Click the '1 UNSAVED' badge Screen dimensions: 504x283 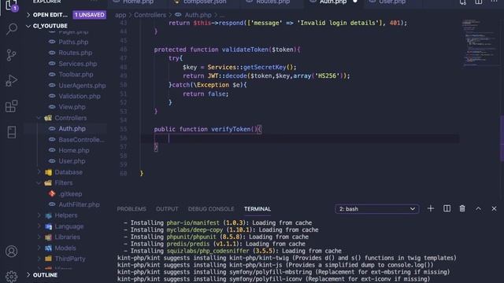tap(89, 15)
